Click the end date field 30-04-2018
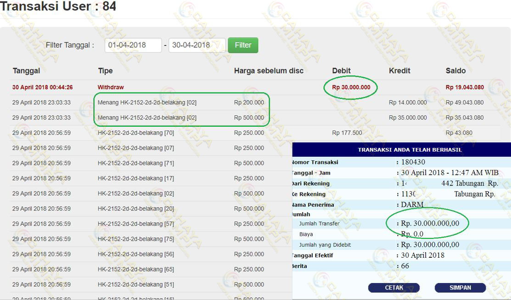511x300 pixels. tap(197, 45)
